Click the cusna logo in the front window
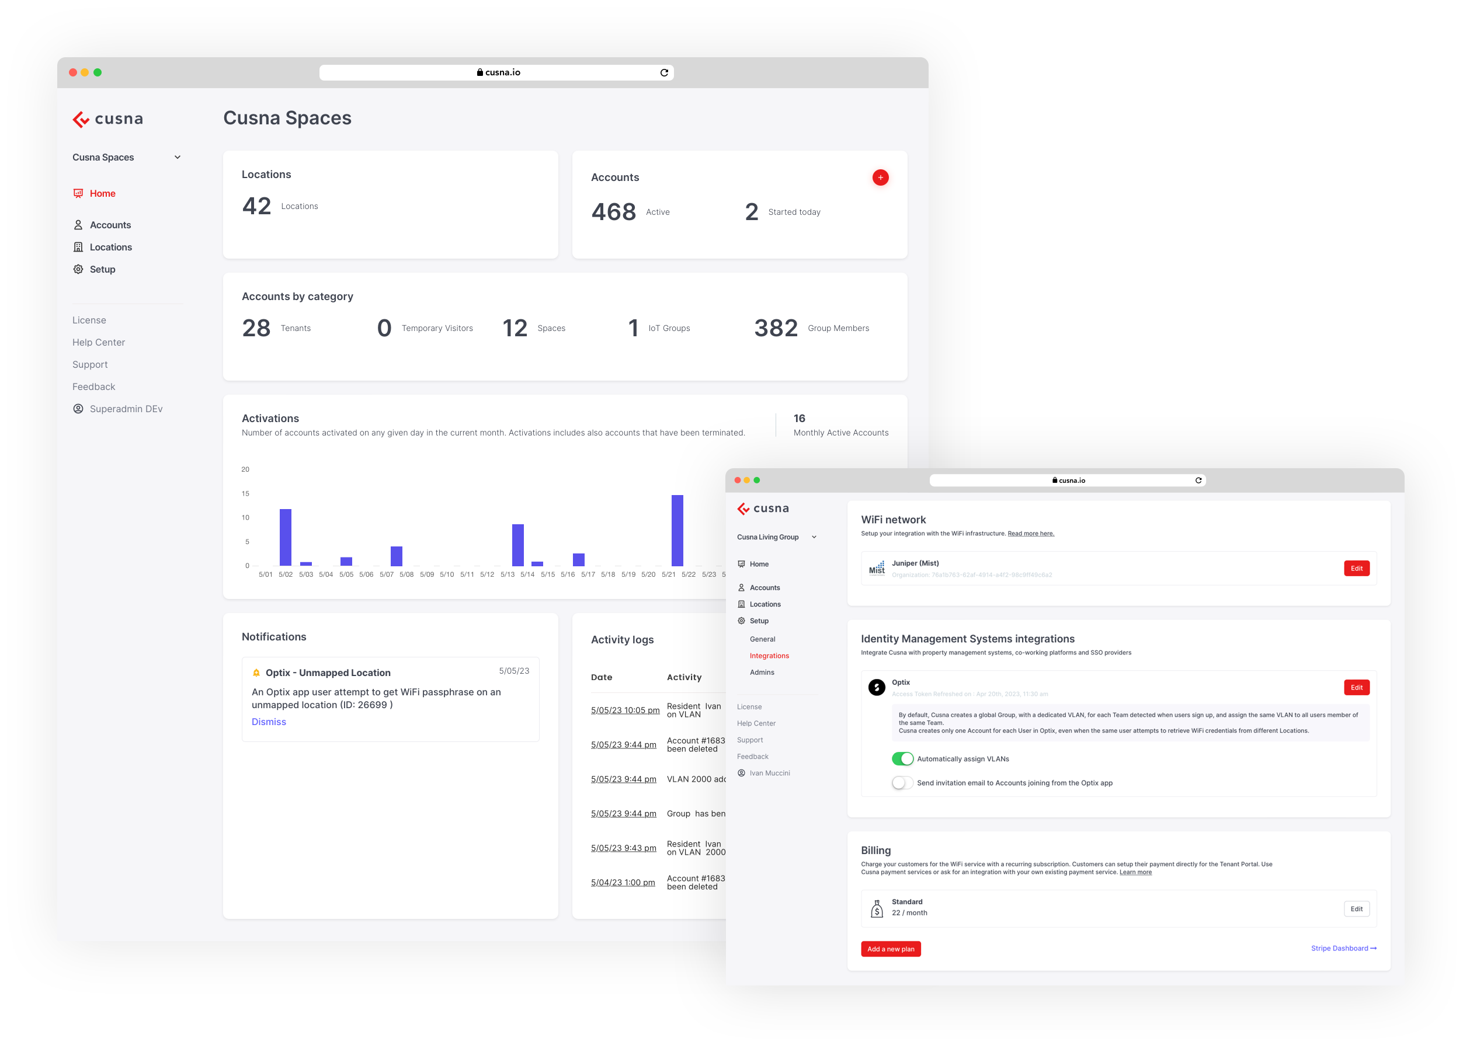This screenshot has width=1463, height=1045. click(x=763, y=508)
